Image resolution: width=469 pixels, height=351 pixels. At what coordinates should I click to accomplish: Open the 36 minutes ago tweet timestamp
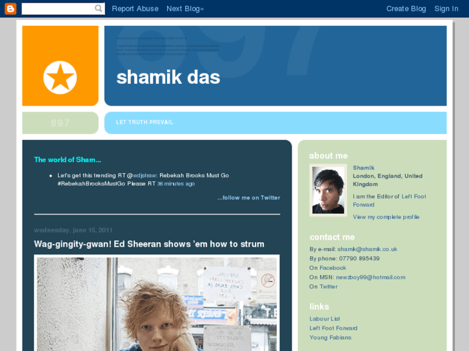point(176,184)
